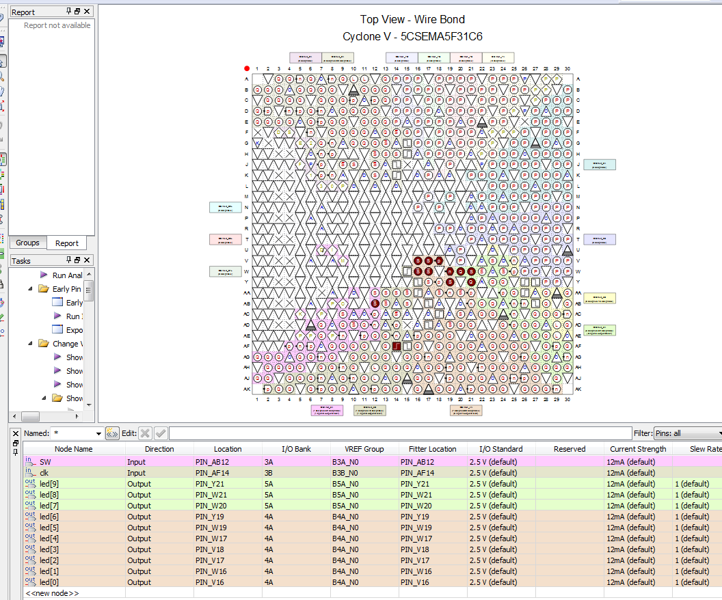
Task: Close the Report panel
Action: pyautogui.click(x=87, y=12)
